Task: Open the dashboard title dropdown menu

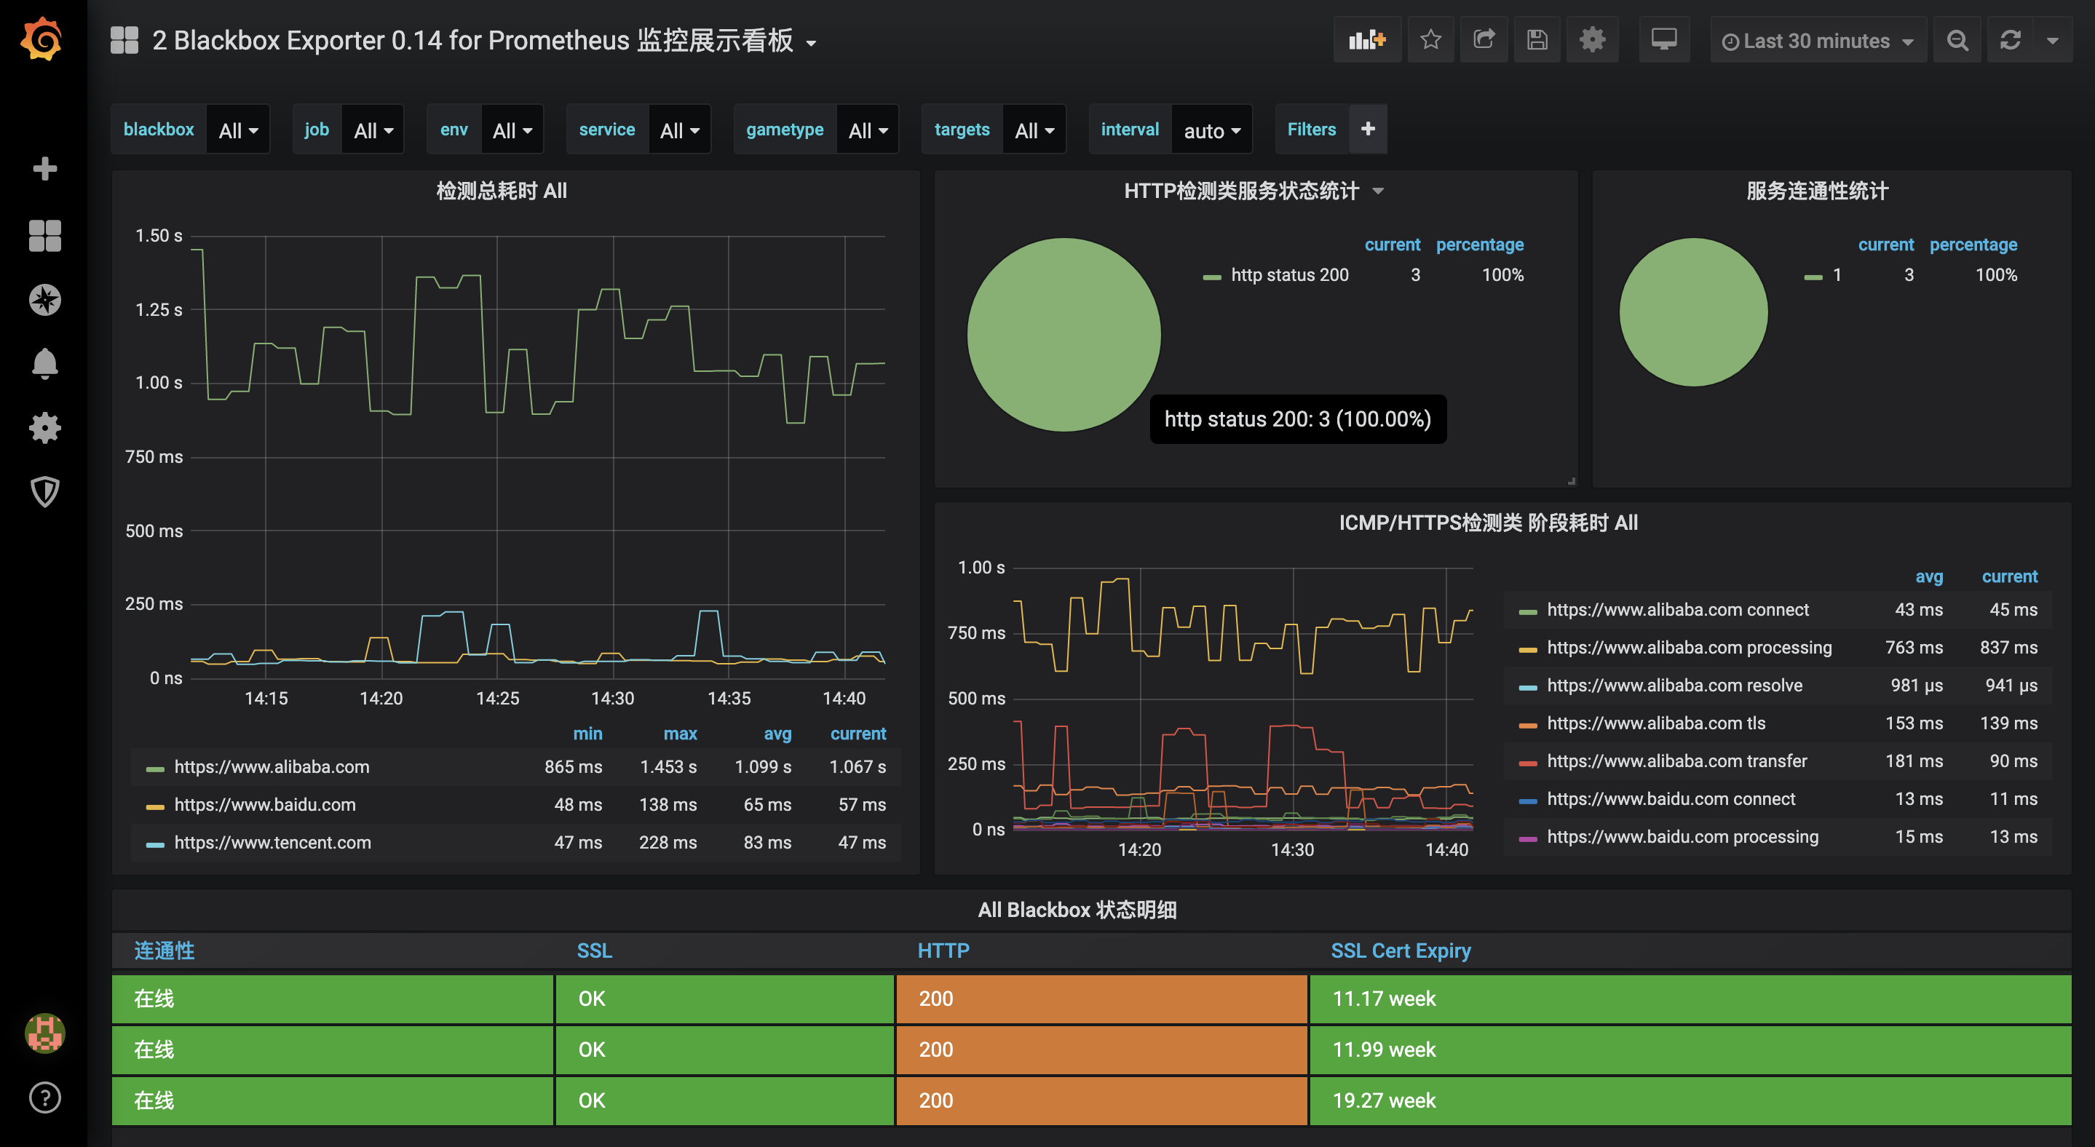Action: pyautogui.click(x=811, y=43)
